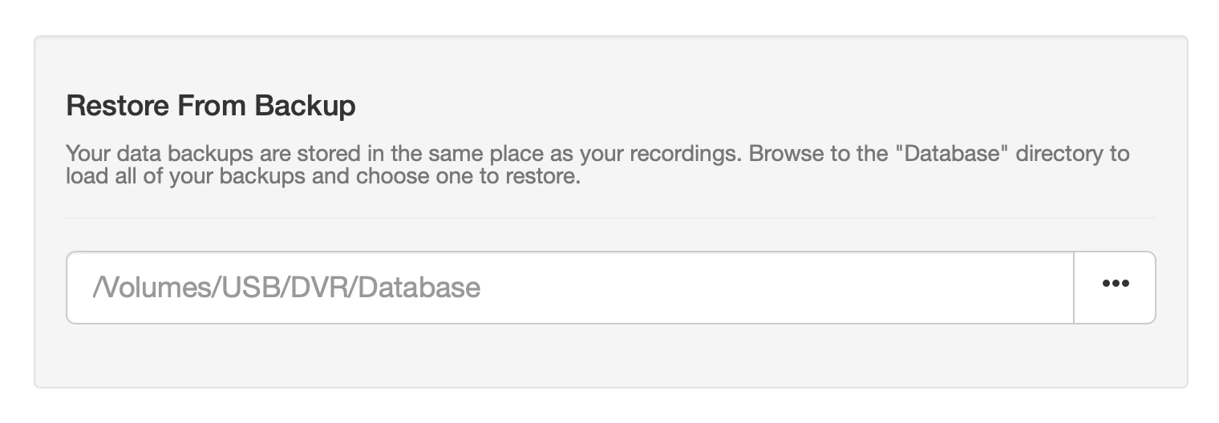Click the "Restore From Backup" heading

tap(211, 106)
